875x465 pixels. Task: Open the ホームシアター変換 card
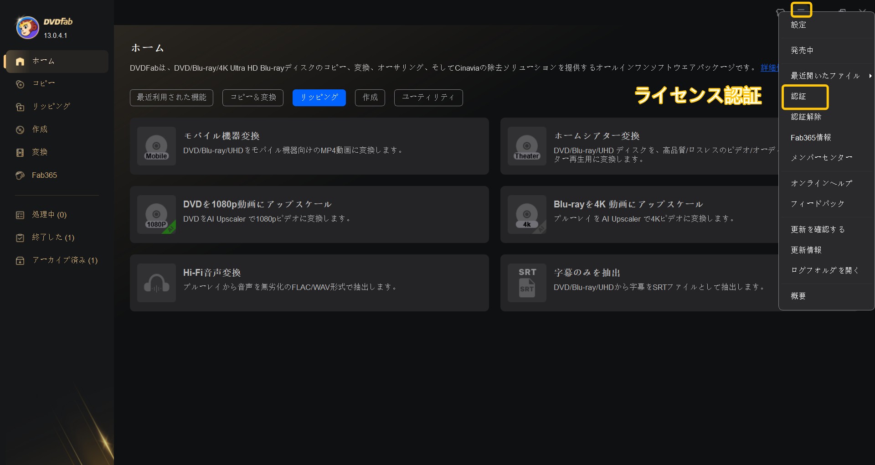pyautogui.click(x=639, y=146)
